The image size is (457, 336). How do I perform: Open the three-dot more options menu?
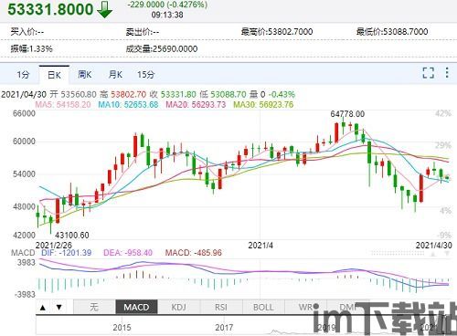click(447, 73)
